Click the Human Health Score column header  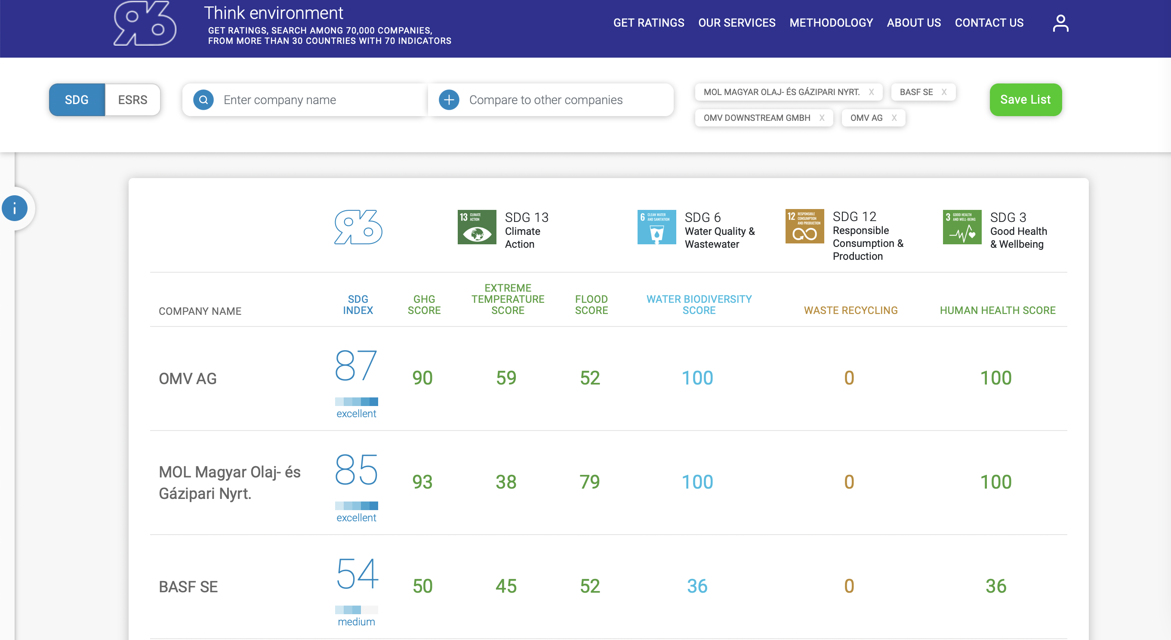(x=997, y=311)
